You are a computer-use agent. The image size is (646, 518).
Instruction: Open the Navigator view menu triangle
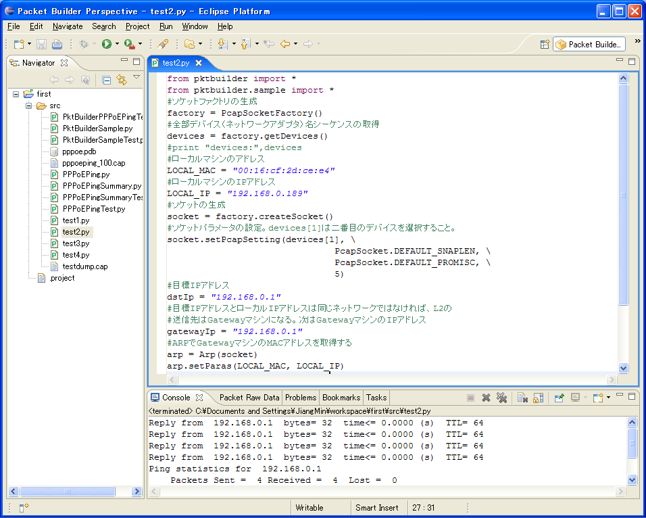[x=136, y=76]
